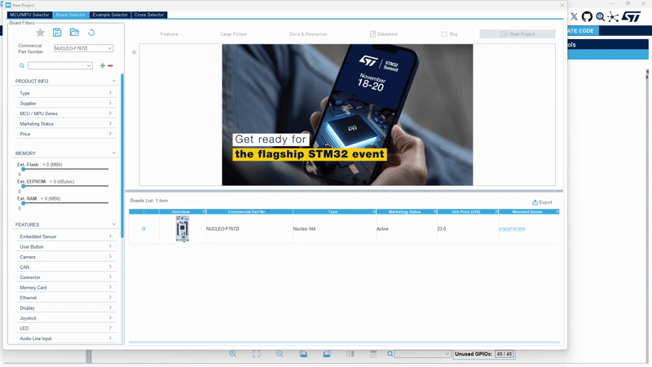Close the Overview column with its X

[x=204, y=212]
